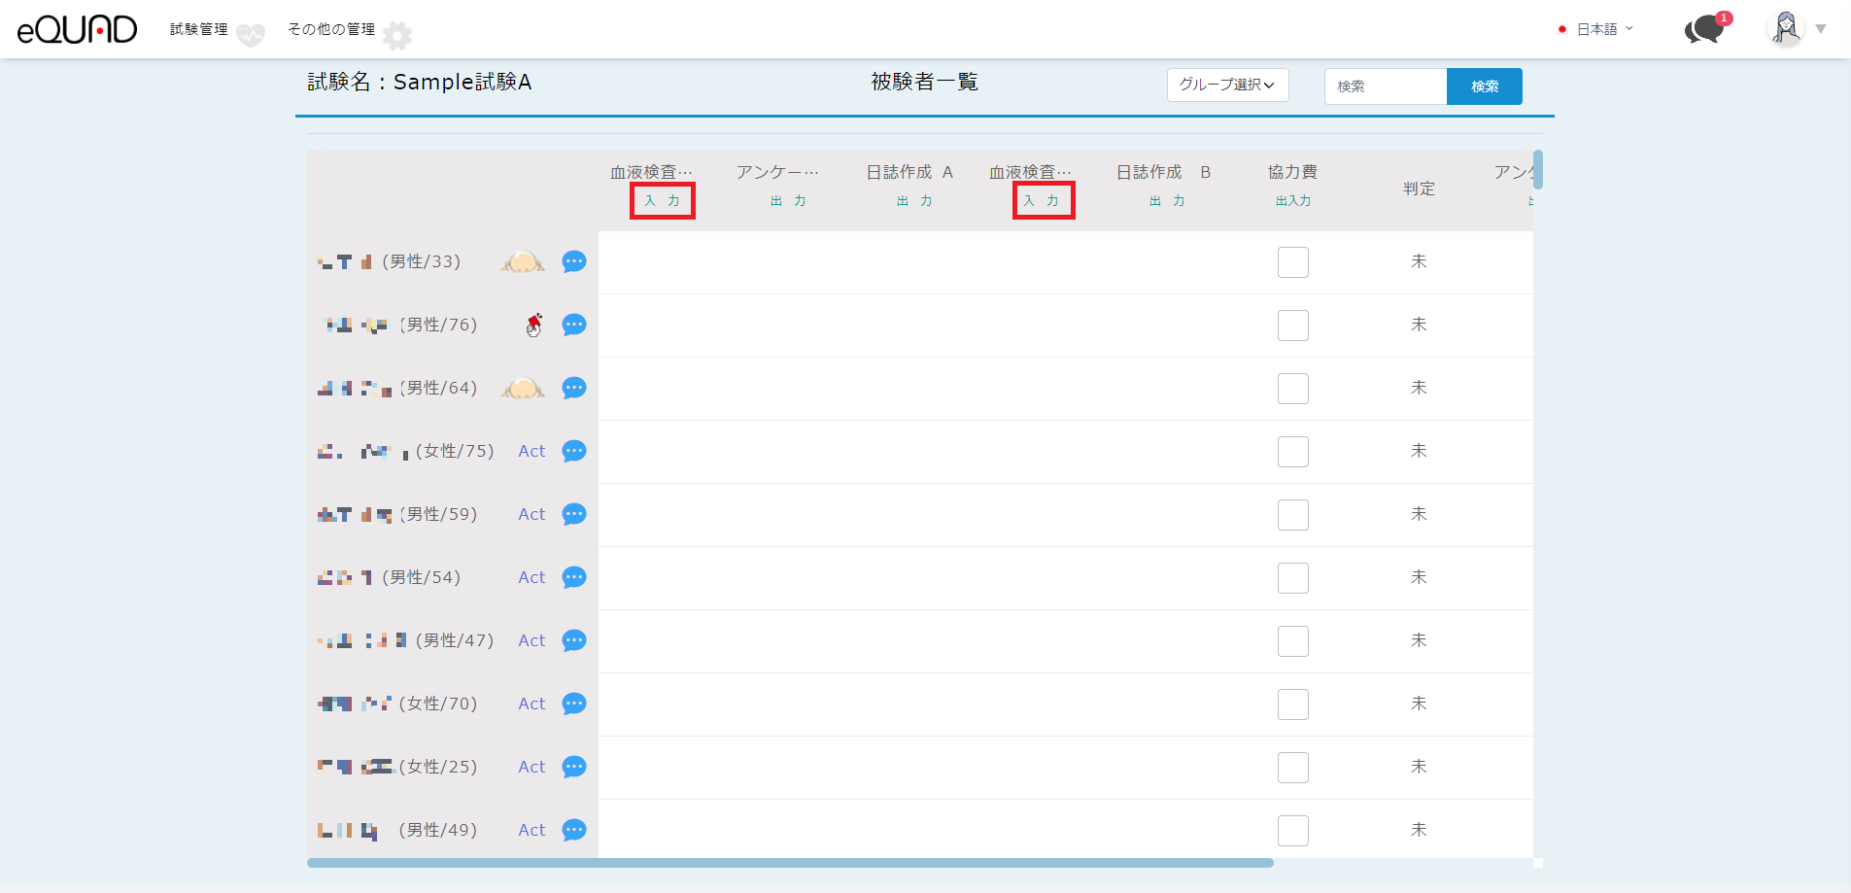Open the 試験管理 menu
This screenshot has height=893, width=1851.
click(x=199, y=29)
